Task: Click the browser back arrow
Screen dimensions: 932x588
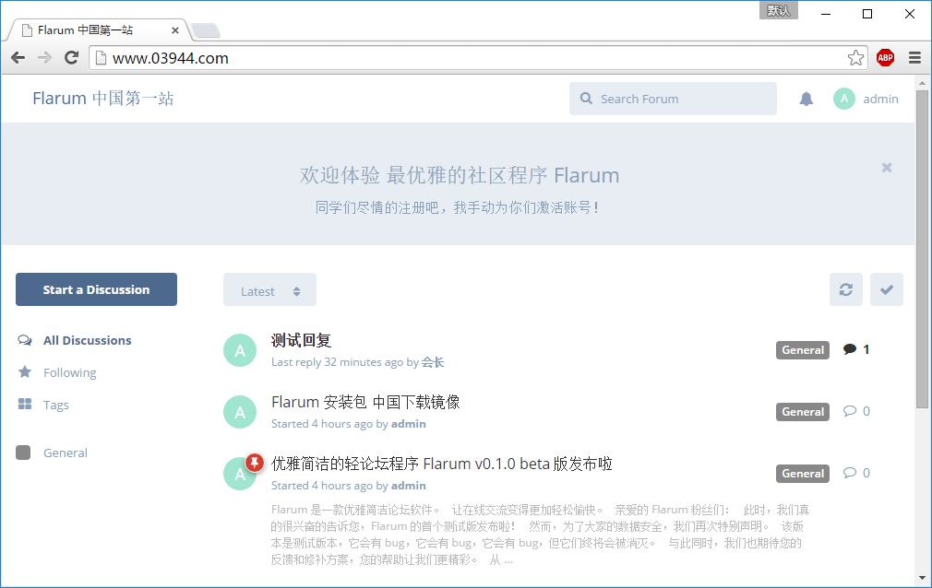Action: 18,58
